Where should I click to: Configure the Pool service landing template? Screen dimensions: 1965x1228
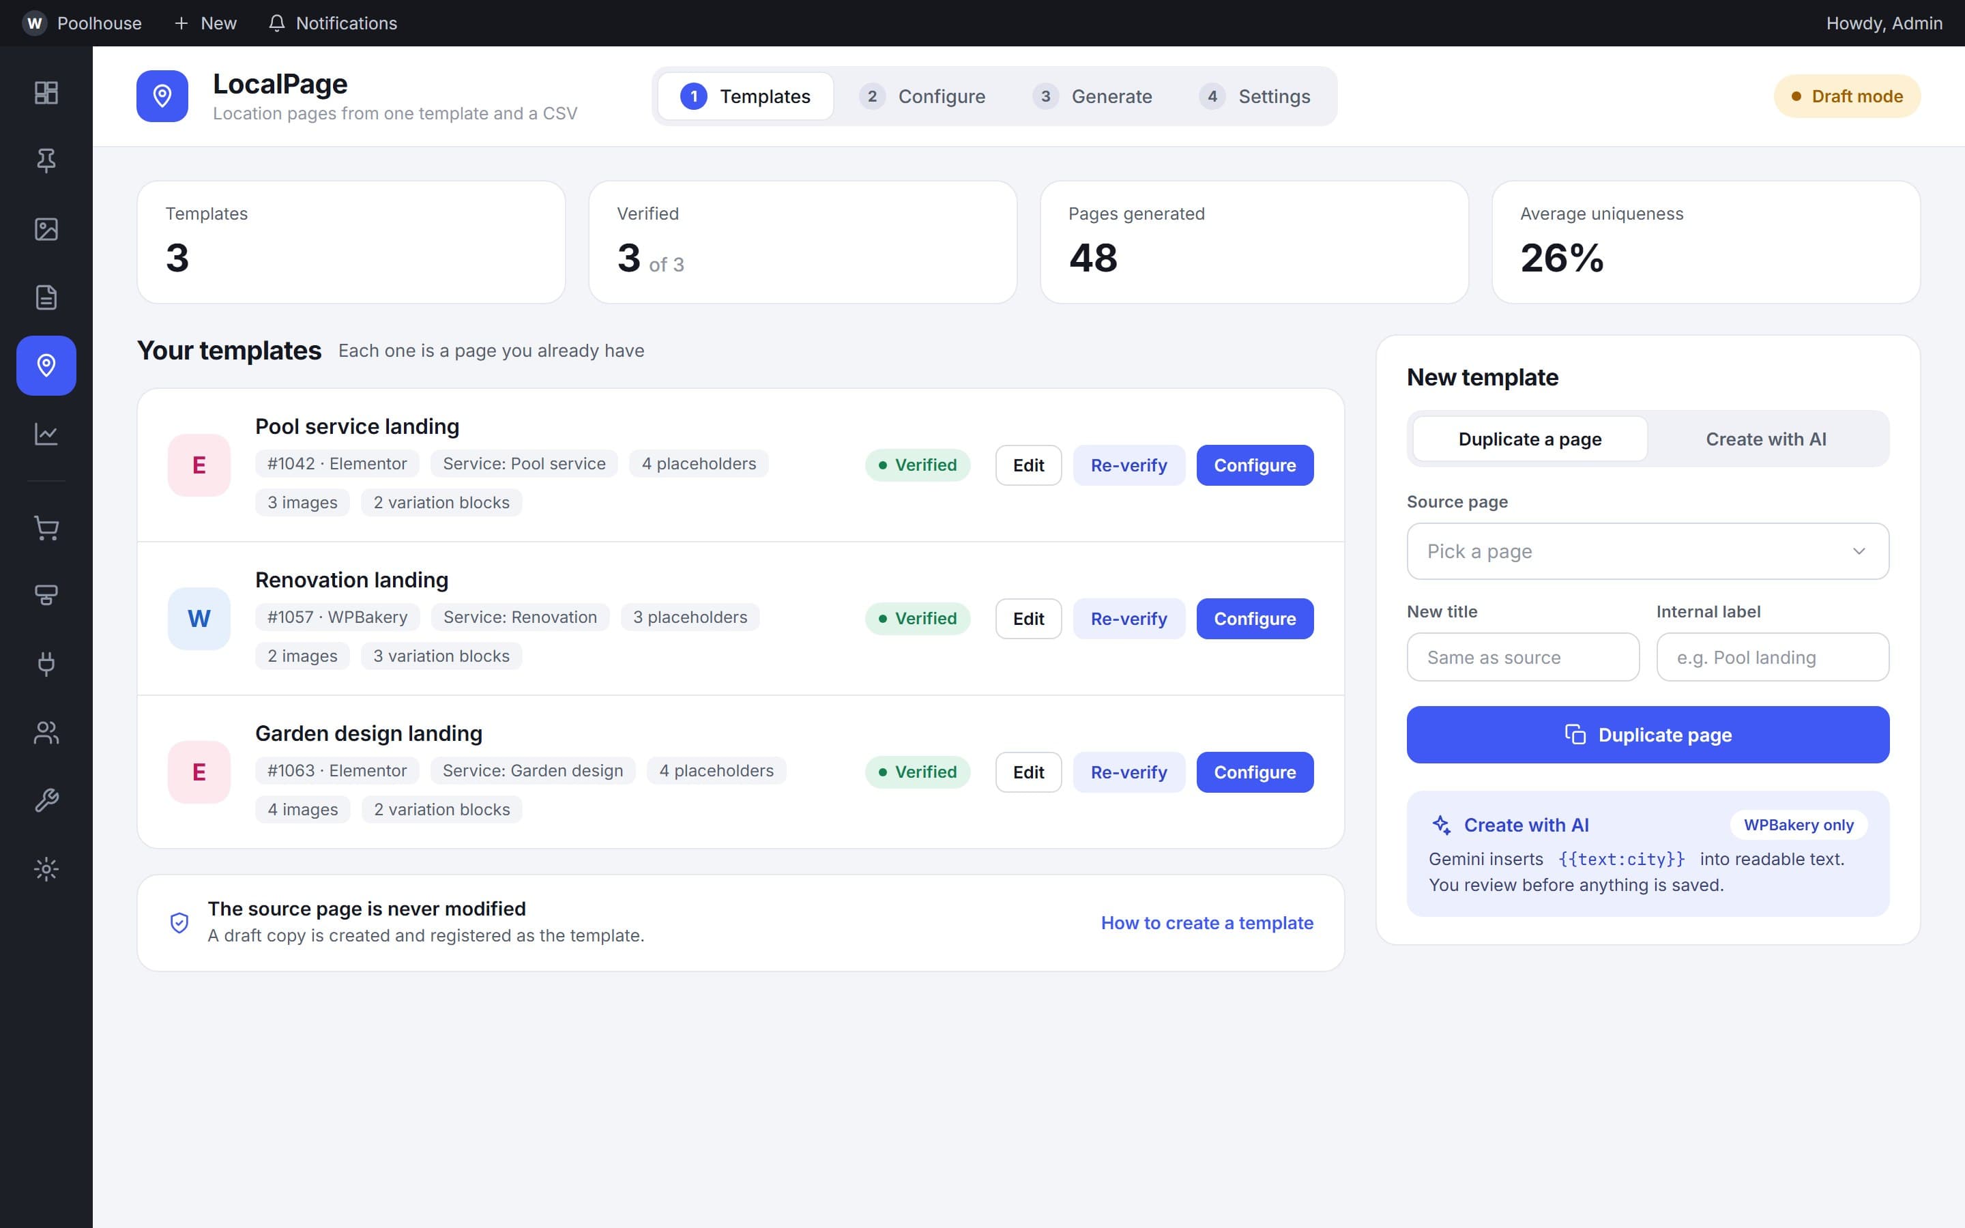tap(1255, 465)
